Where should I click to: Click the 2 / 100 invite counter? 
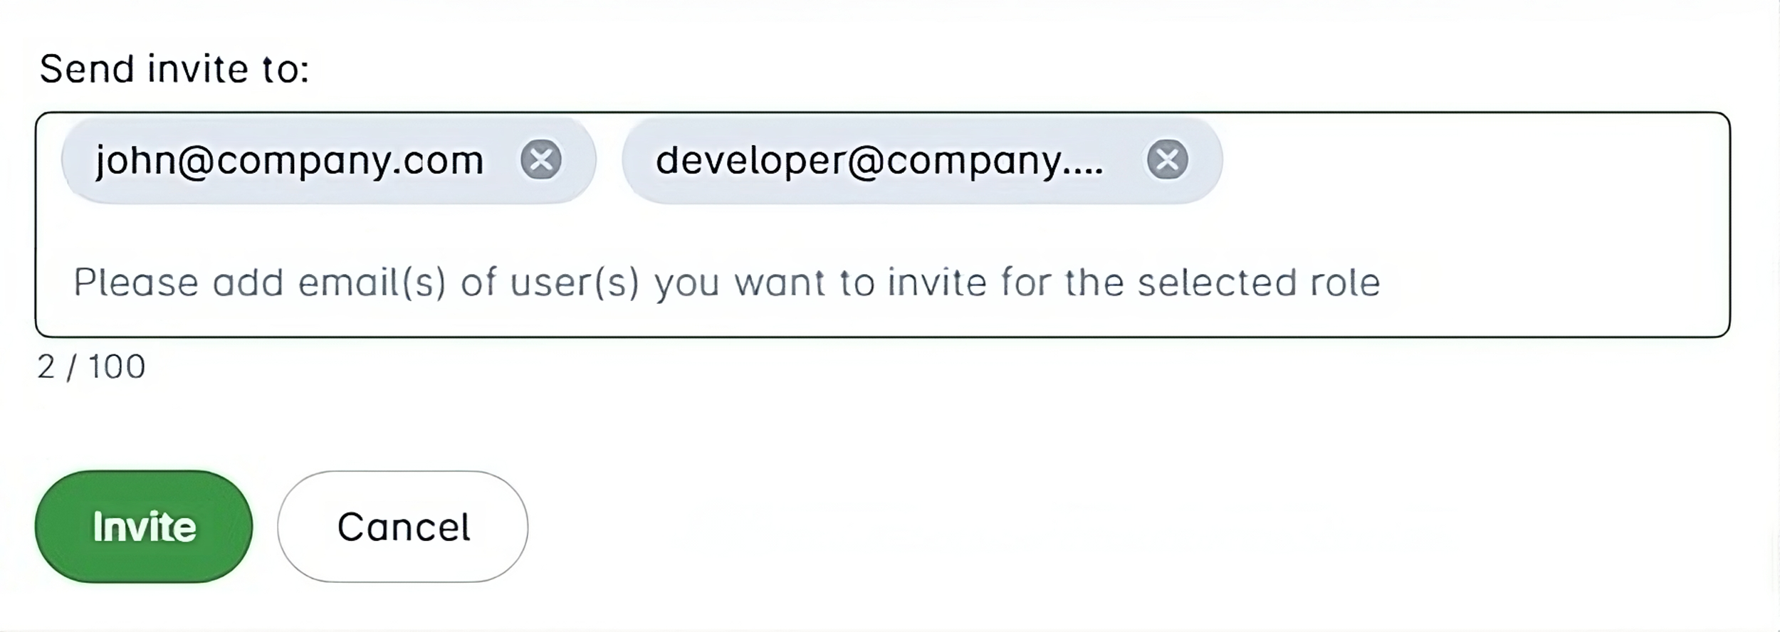pyautogui.click(x=92, y=367)
